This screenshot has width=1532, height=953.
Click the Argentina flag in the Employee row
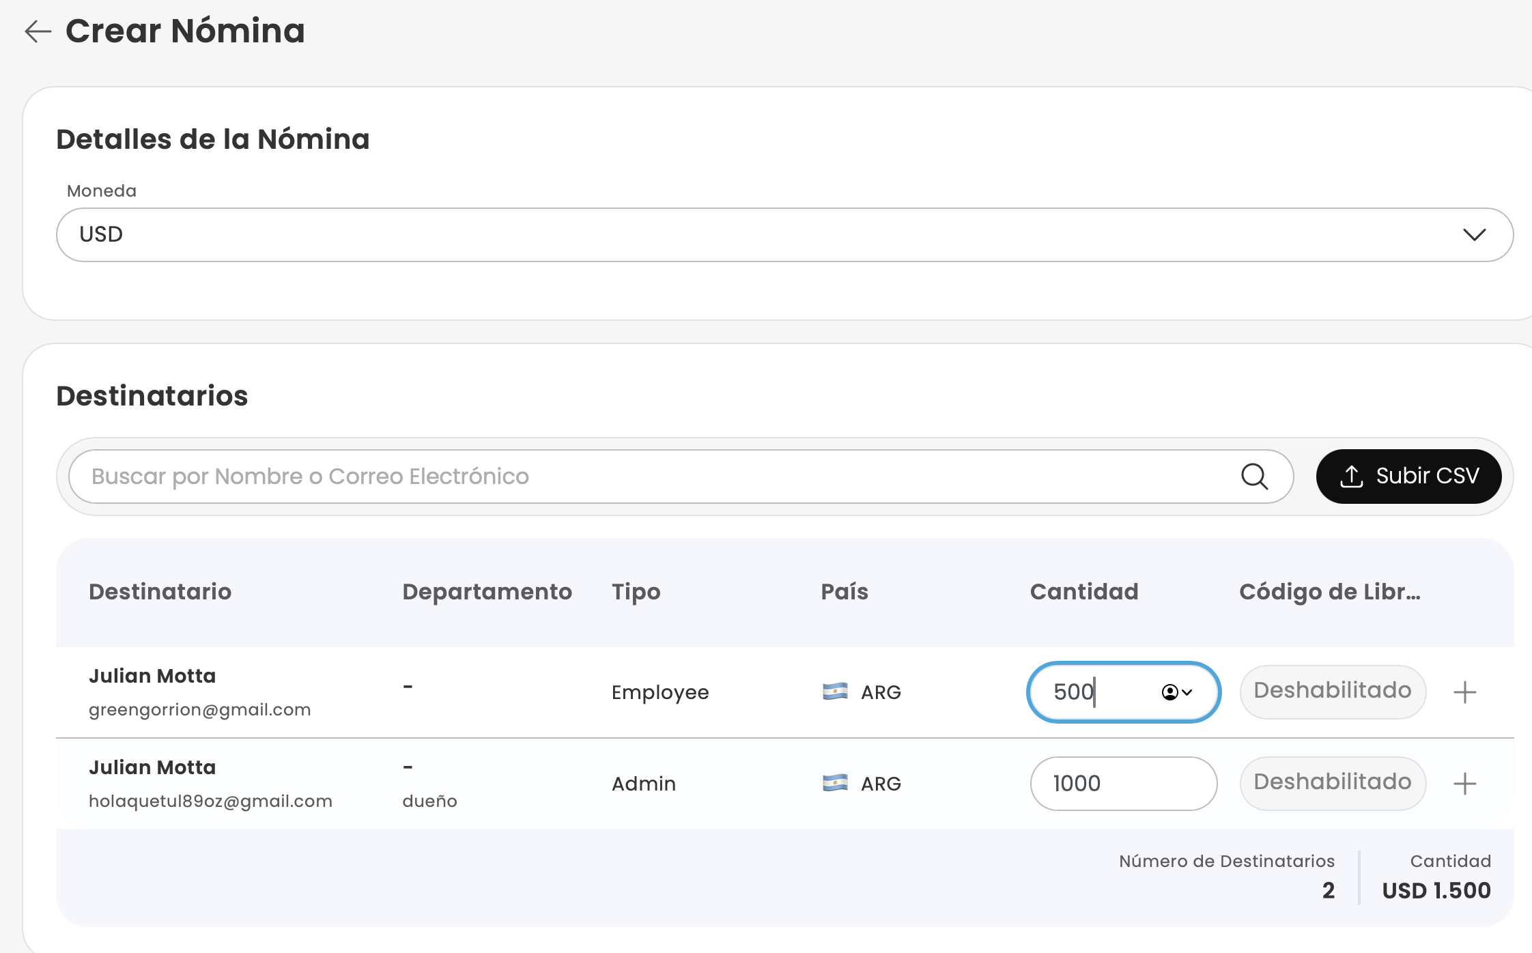click(835, 692)
